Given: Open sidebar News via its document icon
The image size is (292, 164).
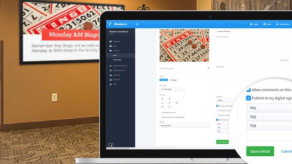Looking at the screenshot, I should [111, 46].
